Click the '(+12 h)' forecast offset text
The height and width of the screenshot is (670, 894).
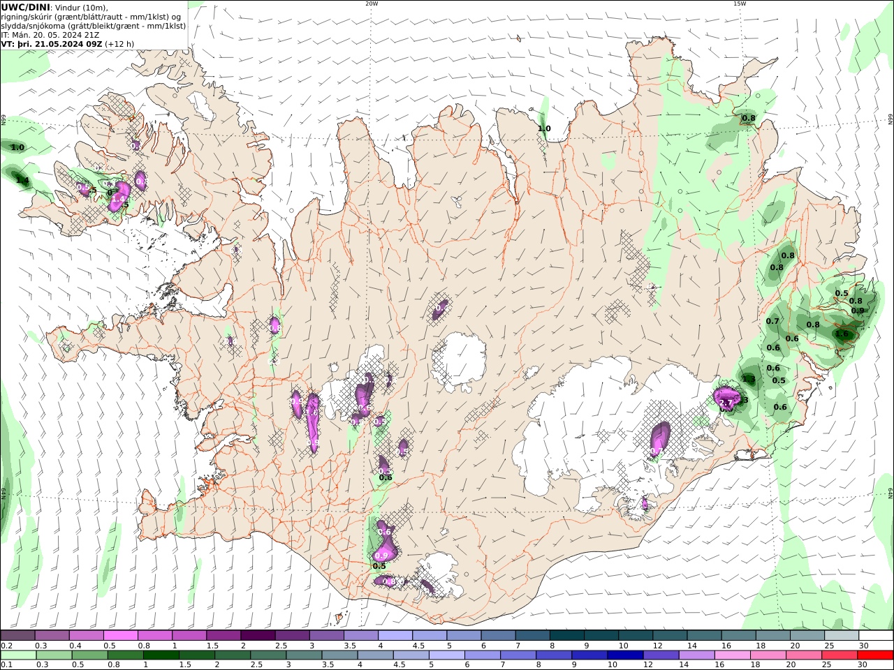coord(120,44)
